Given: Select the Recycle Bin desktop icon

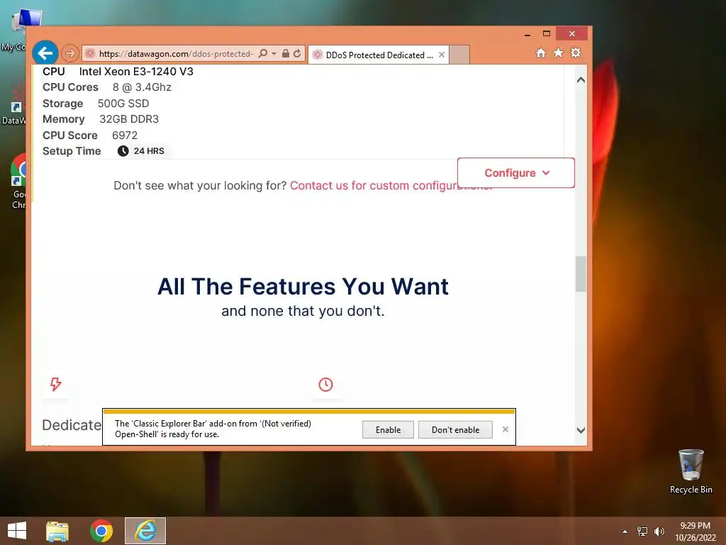Looking at the screenshot, I should (691, 471).
